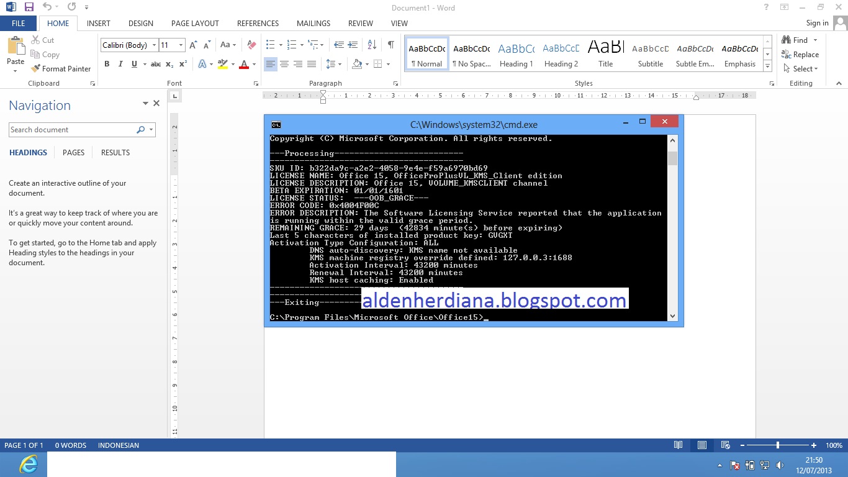Select the Cut scissors command
This screenshot has width=848, height=477.
point(43,40)
